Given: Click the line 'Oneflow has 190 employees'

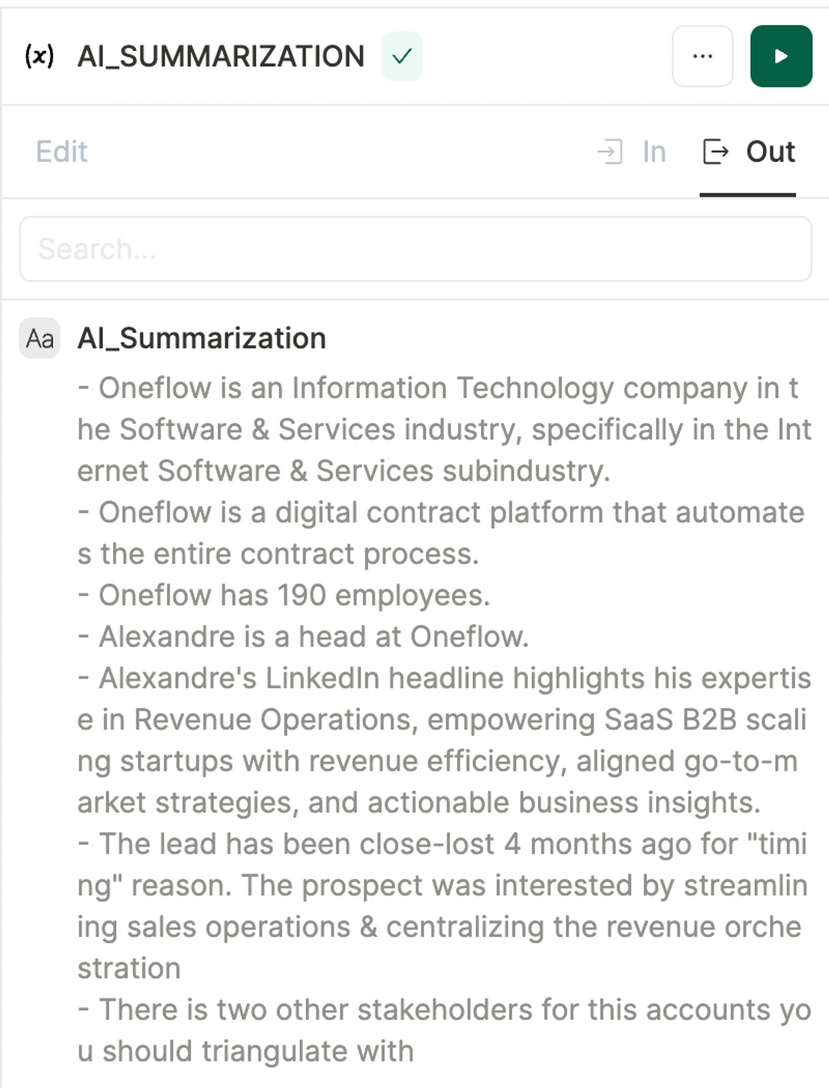Looking at the screenshot, I should point(284,595).
